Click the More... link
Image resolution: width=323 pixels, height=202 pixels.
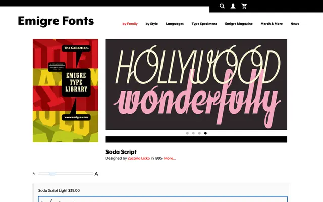pyautogui.click(x=170, y=158)
